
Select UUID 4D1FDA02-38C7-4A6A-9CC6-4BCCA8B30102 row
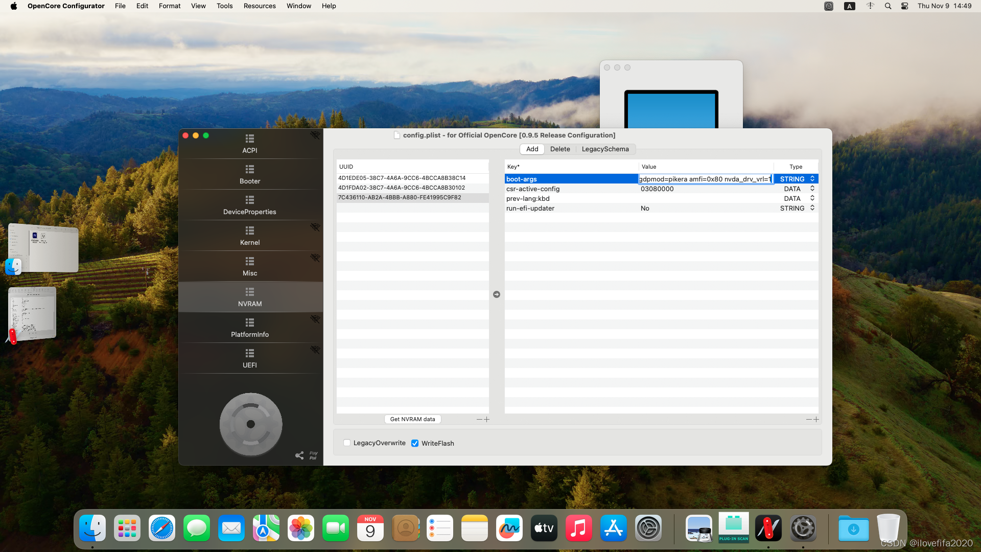point(402,188)
